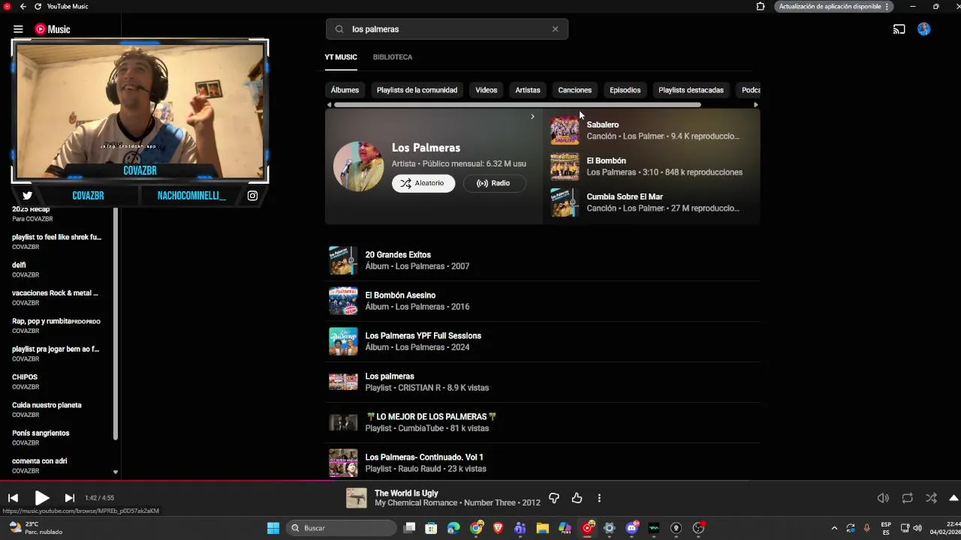This screenshot has width=961, height=540.
Task: Filter by 'Playlists de la comunidad' chip
Action: (x=417, y=90)
